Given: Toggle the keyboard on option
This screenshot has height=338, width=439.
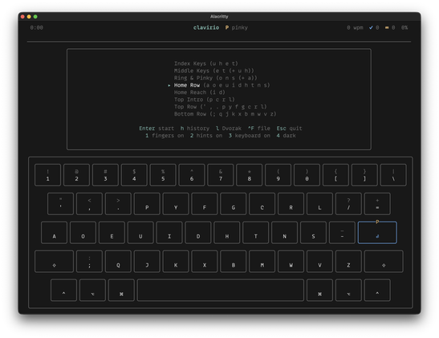Looking at the screenshot, I should click(250, 136).
